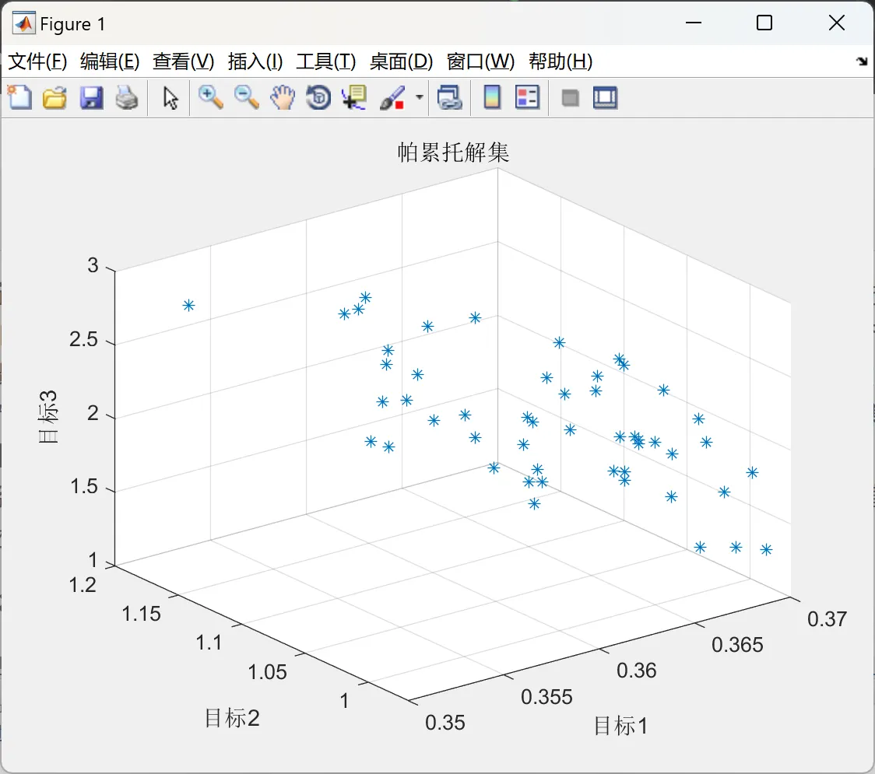Insert a legend via toolbar icon
Viewport: 875px width, 774px height.
point(527,97)
